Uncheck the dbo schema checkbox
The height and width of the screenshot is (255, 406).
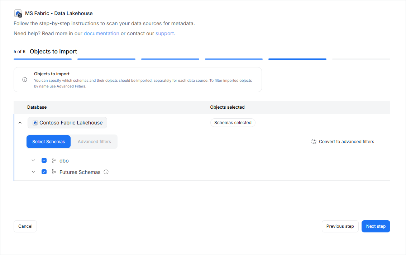44,160
